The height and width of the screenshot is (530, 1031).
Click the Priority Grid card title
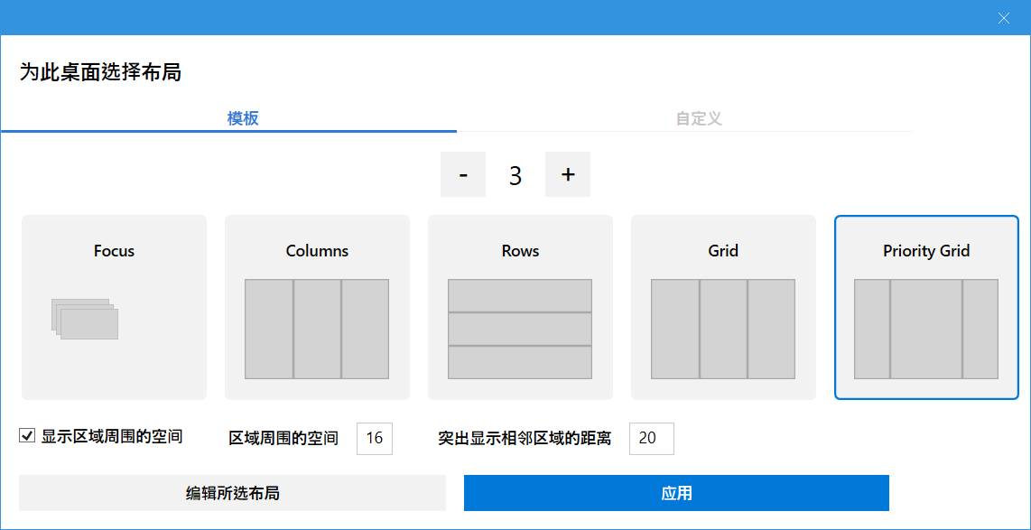pos(926,251)
